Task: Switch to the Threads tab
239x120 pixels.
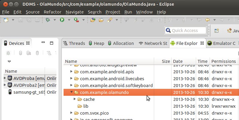Action: pos(74,43)
